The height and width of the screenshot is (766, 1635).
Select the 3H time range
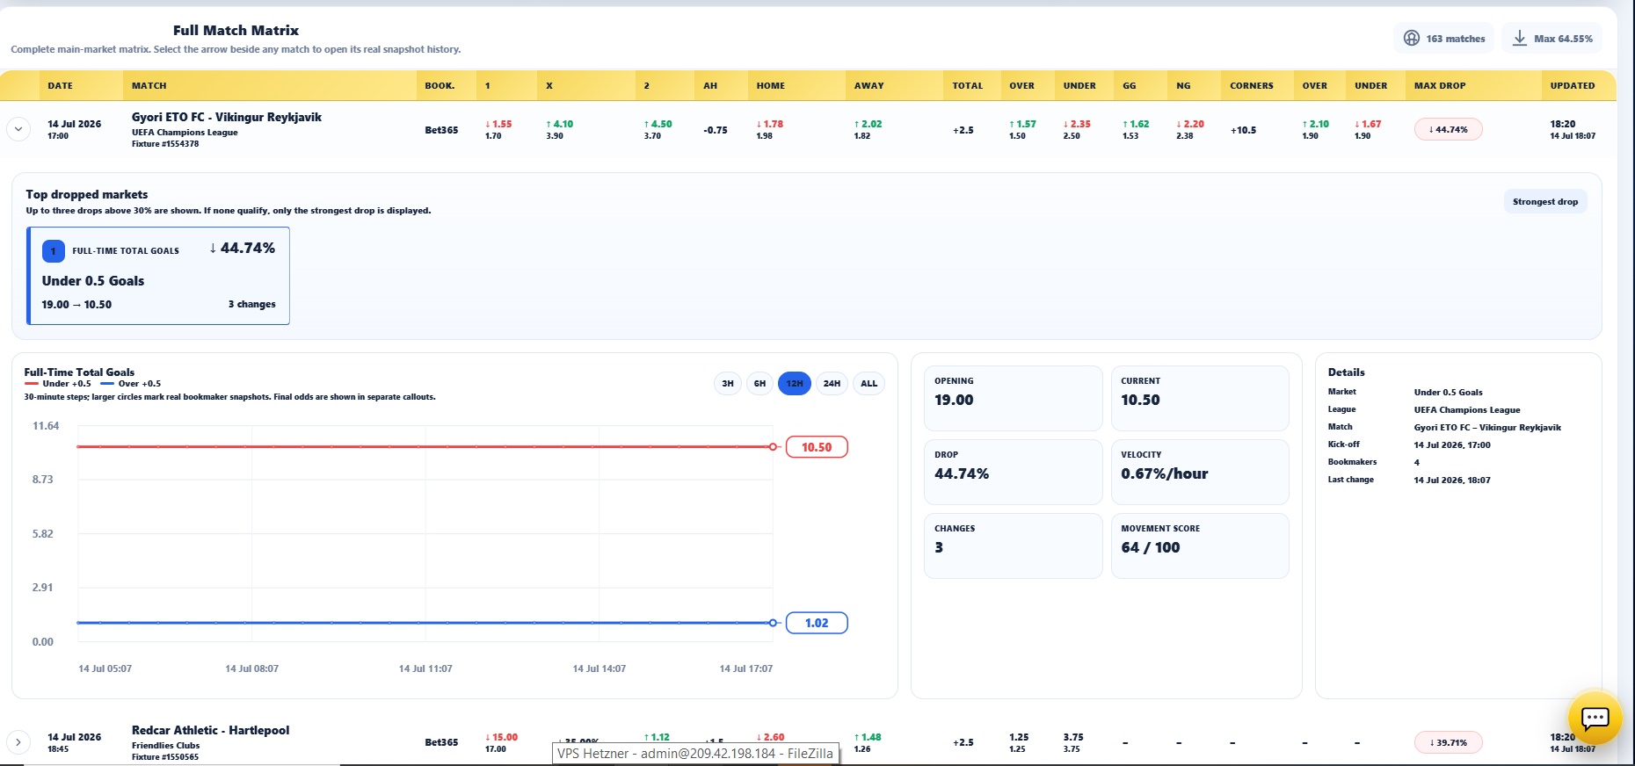coord(728,384)
